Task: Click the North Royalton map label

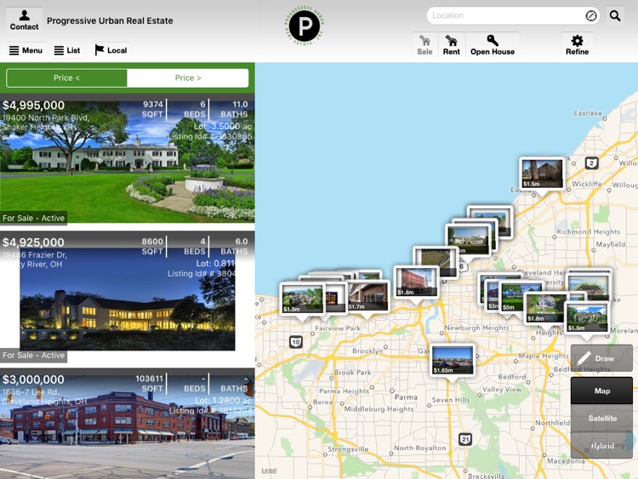Action: coord(420,448)
